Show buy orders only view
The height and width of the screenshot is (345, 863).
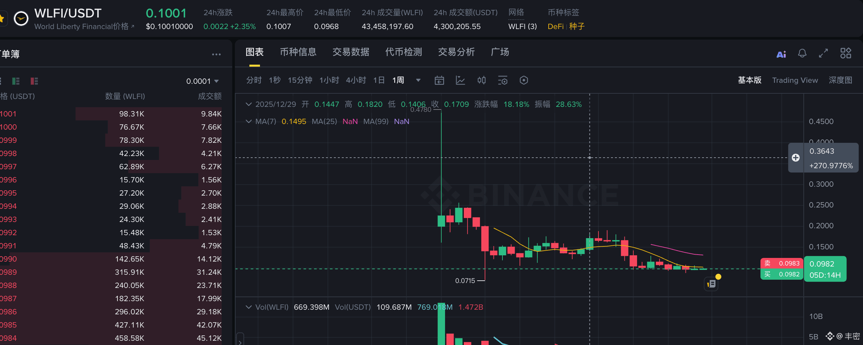click(16, 81)
